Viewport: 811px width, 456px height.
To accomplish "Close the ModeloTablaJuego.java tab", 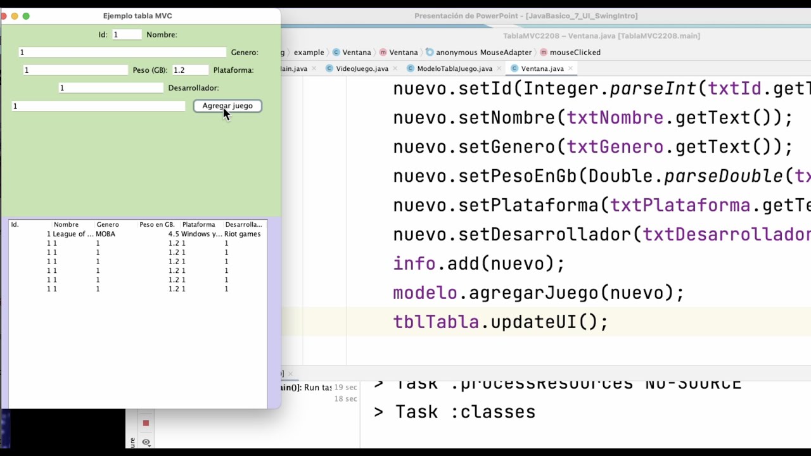I will [x=499, y=68].
